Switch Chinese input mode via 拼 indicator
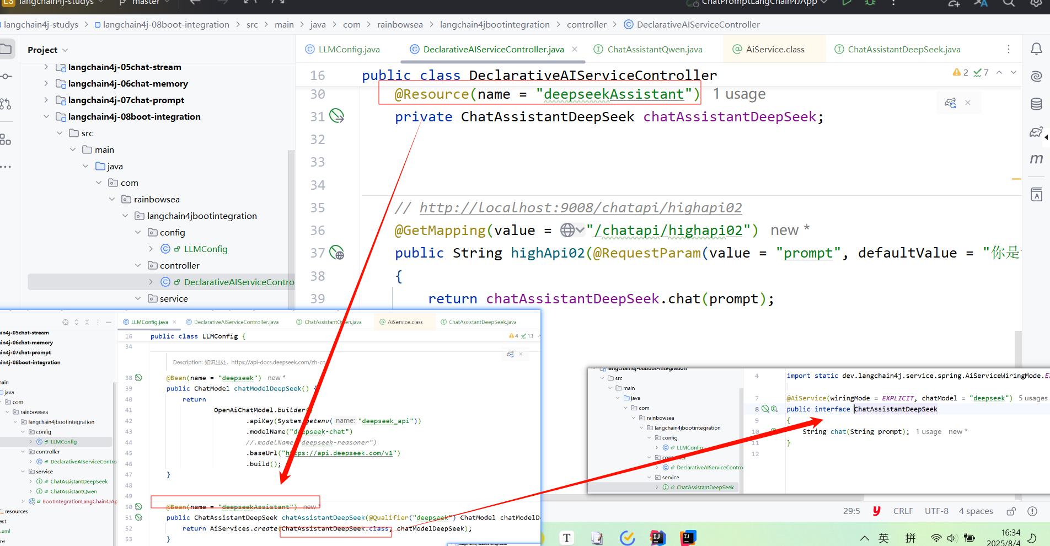Image resolution: width=1050 pixels, height=546 pixels. pos(910,538)
